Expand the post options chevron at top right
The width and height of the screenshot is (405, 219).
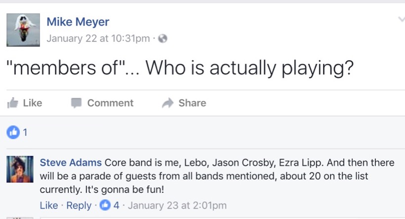pos(401,19)
